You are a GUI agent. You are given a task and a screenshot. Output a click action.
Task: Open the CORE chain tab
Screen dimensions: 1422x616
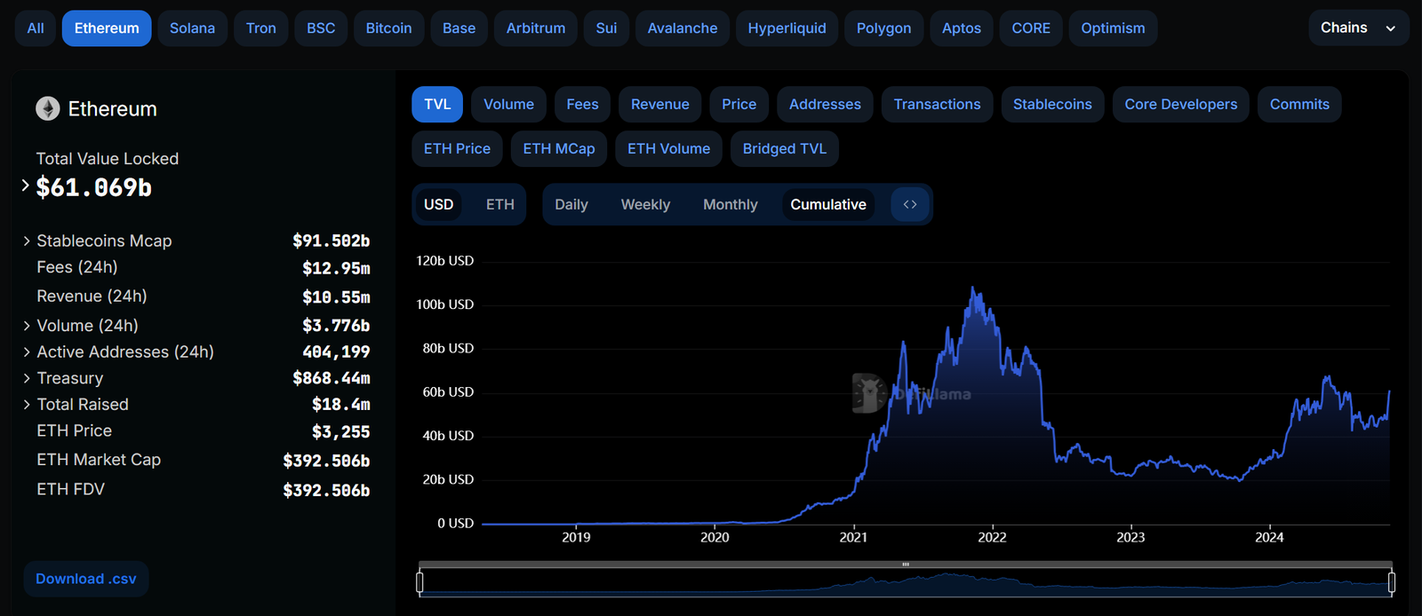click(x=1031, y=28)
